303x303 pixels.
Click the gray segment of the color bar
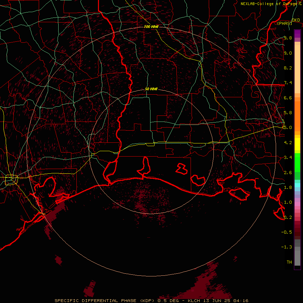[297, 252]
